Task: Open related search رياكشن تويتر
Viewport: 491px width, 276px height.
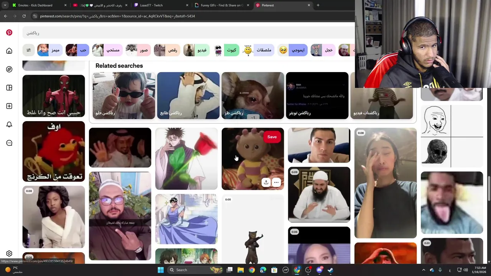Action: (x=317, y=95)
